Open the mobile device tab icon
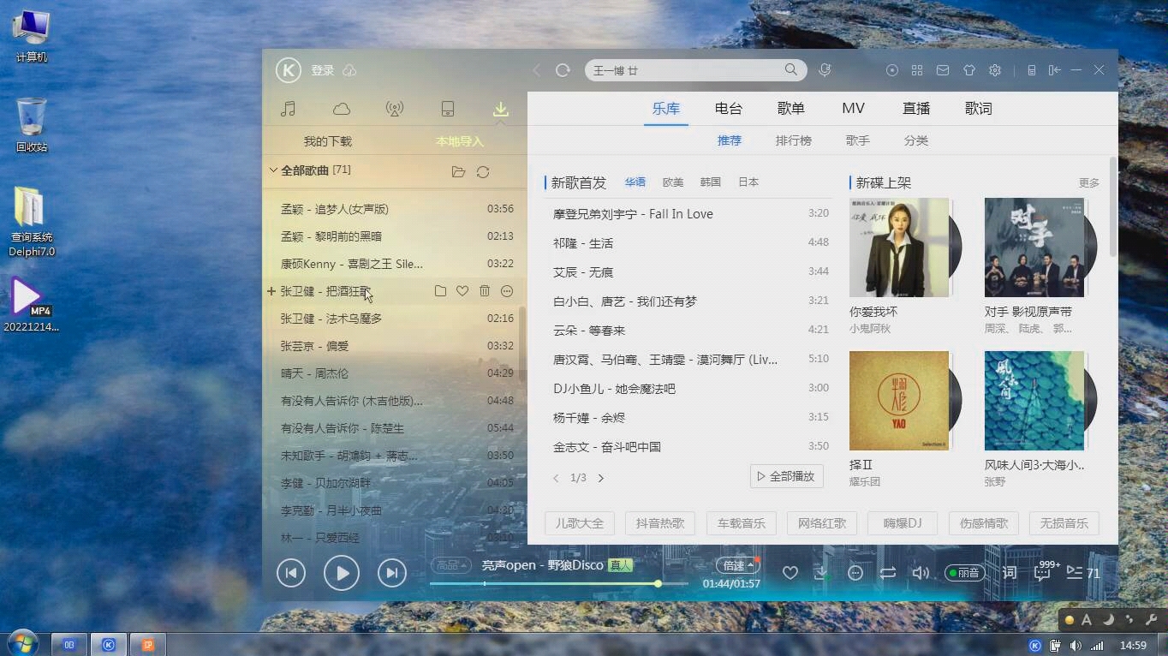This screenshot has height=656, width=1168. point(448,109)
